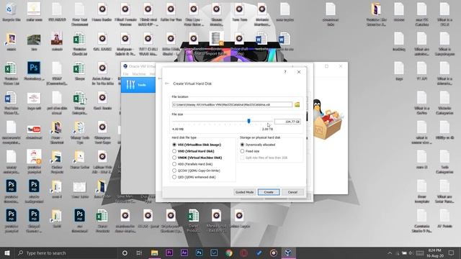The height and width of the screenshot is (259, 461).
Task: Open the Action Center notifications icon
Action: click(x=452, y=253)
